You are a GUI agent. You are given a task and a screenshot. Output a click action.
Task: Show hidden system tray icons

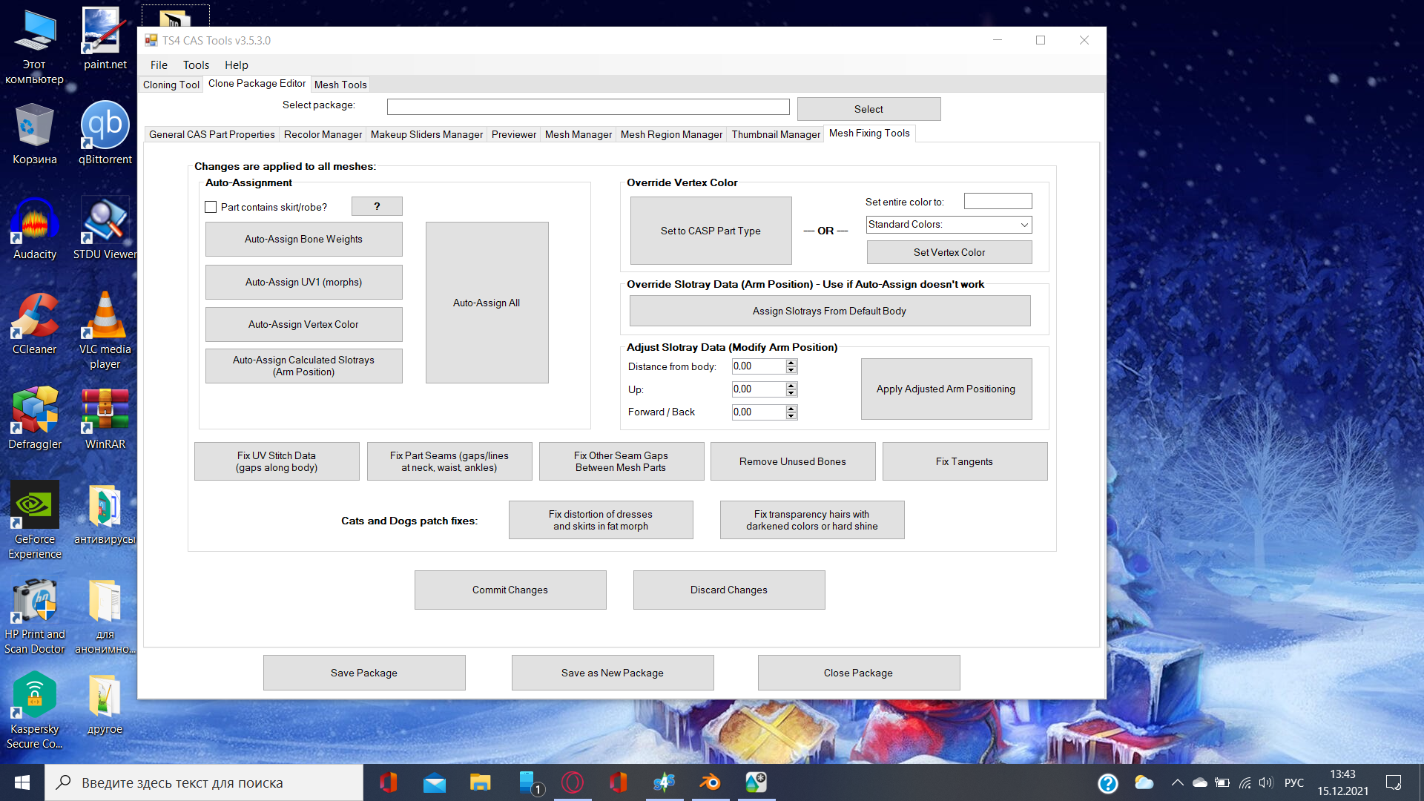pyautogui.click(x=1177, y=782)
